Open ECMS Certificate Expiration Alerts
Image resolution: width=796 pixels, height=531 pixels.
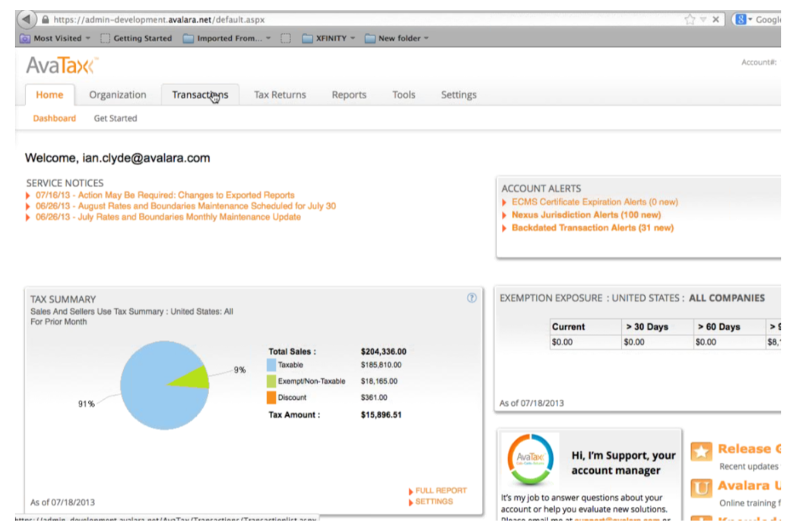click(x=595, y=202)
